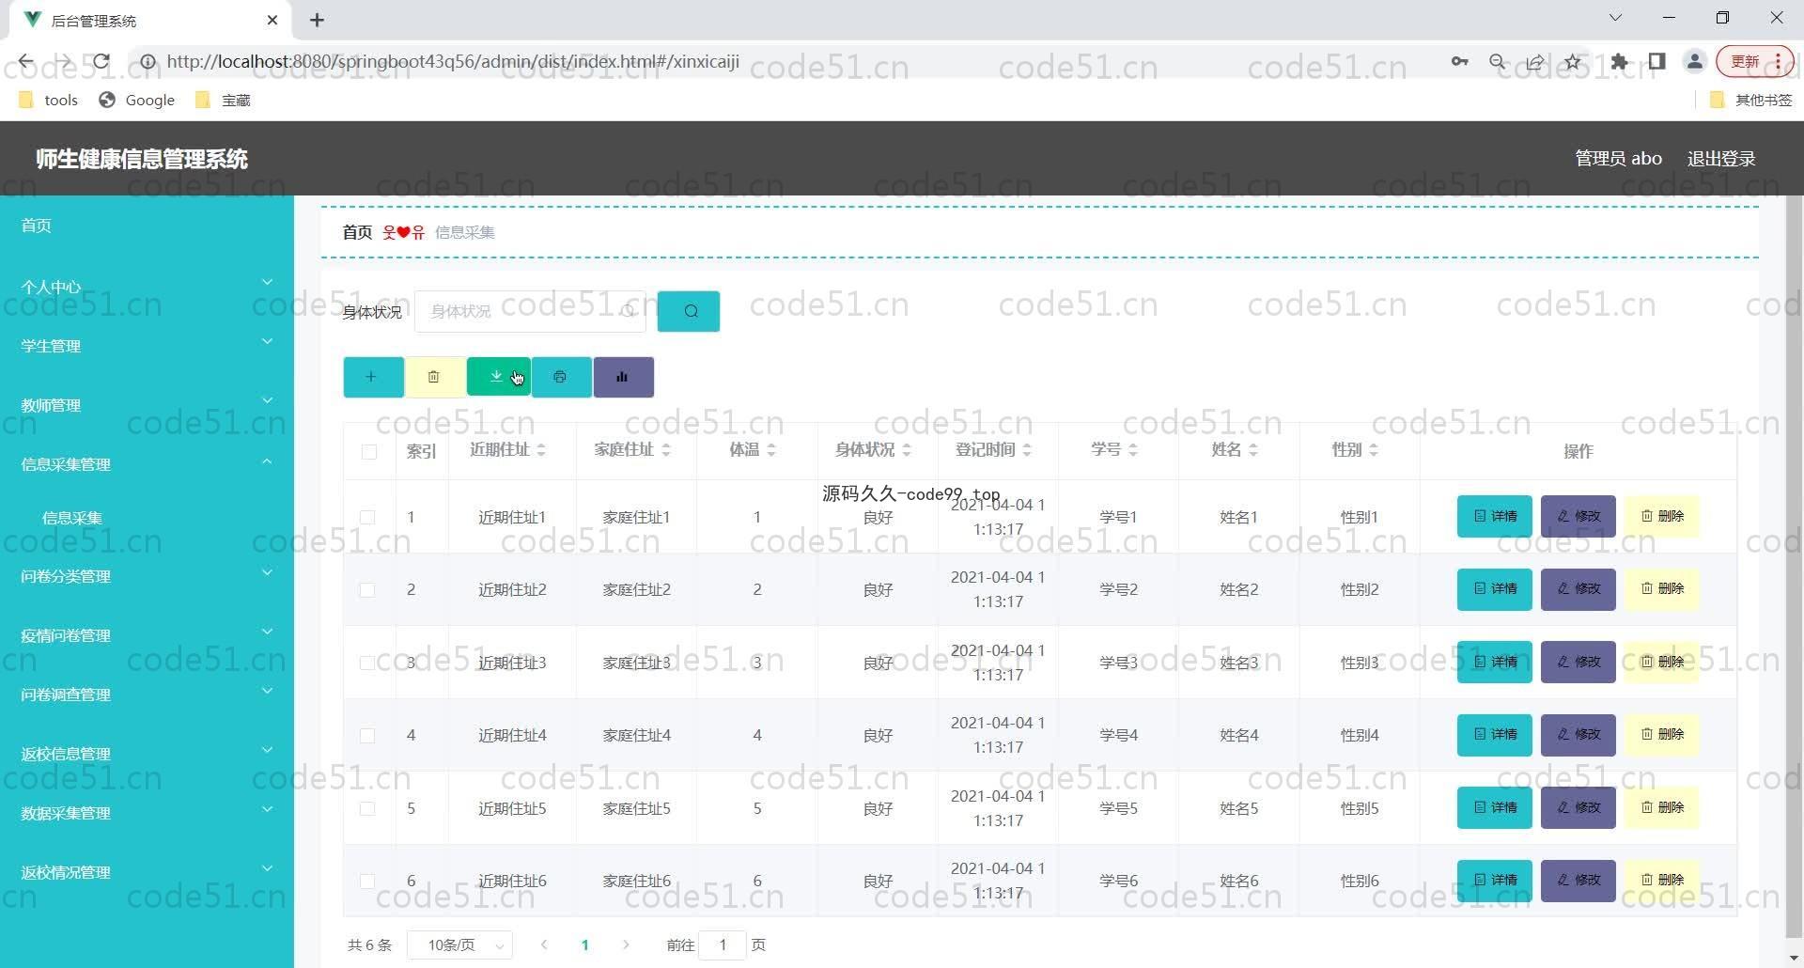The height and width of the screenshot is (968, 1804).
Task: Check the checkbox for row 4
Action: pos(367,736)
